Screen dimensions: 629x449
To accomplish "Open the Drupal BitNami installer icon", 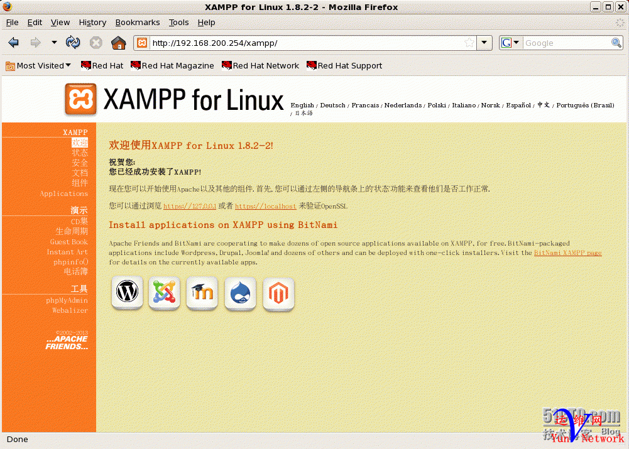I will [x=240, y=293].
